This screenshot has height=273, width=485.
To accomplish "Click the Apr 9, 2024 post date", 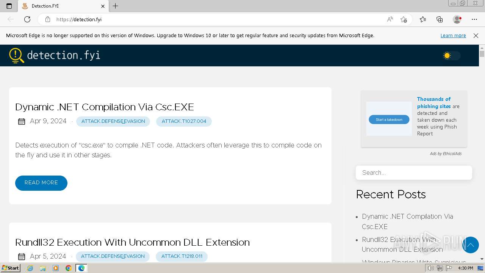I will point(48,121).
